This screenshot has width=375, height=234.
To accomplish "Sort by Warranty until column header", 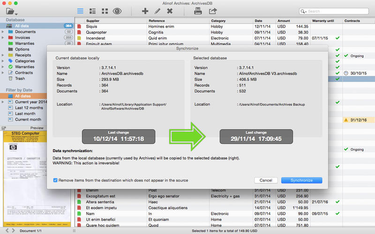I will 323,21.
